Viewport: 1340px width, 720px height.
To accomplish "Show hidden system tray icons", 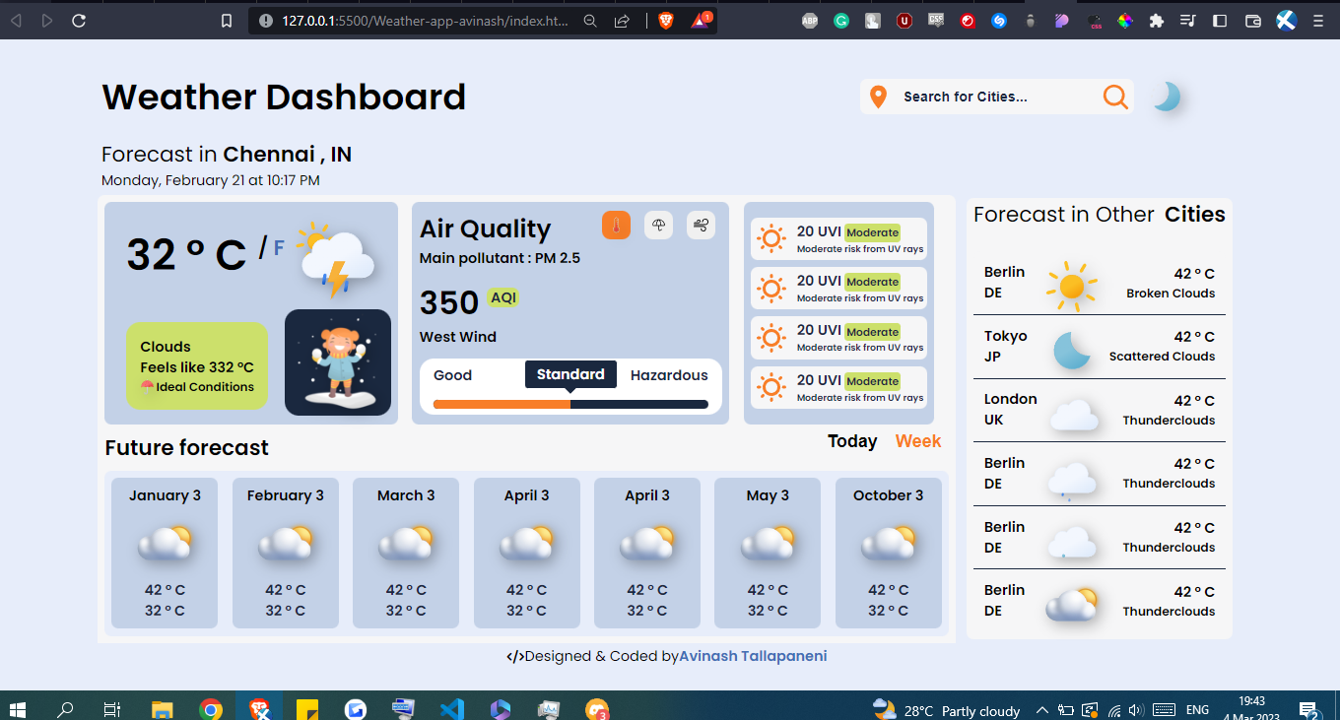I will click(x=1041, y=710).
